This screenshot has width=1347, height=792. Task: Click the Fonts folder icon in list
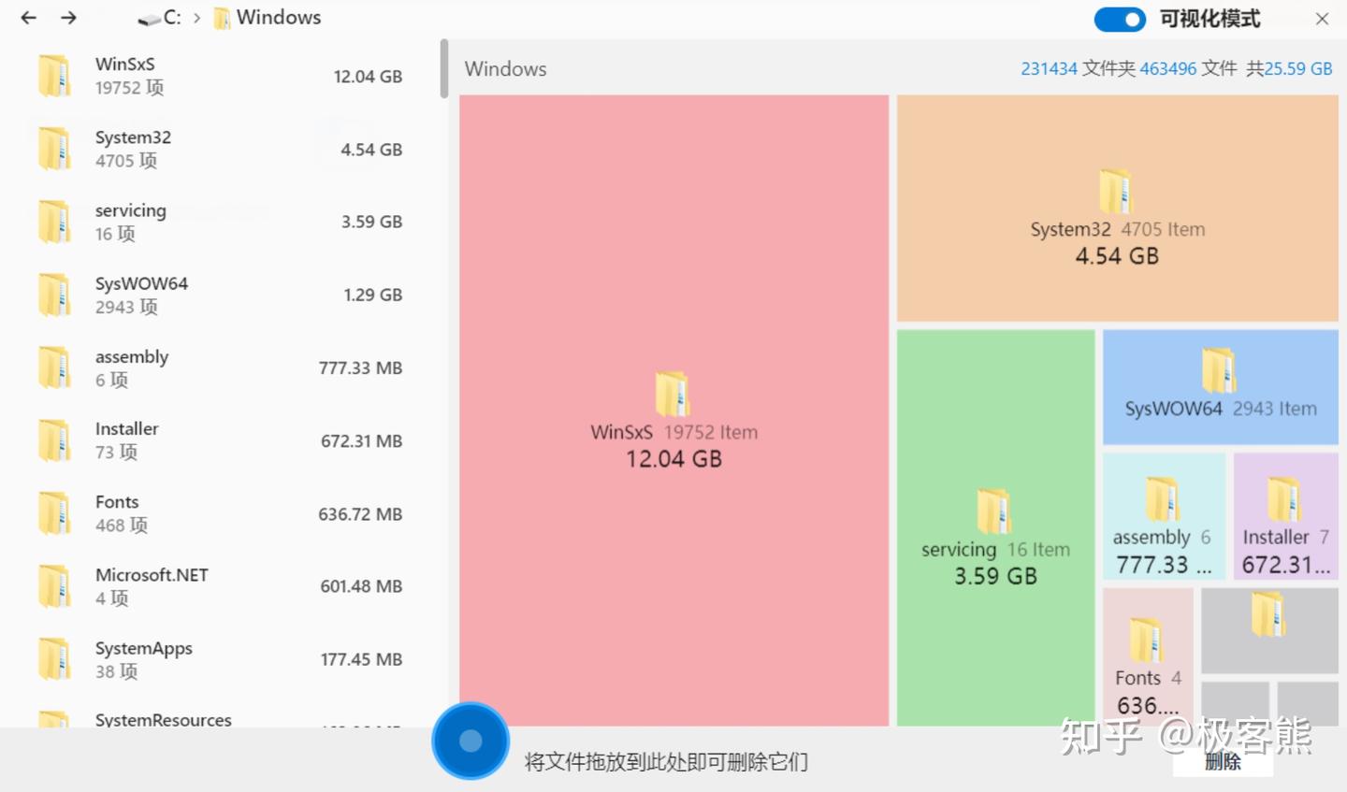click(54, 513)
